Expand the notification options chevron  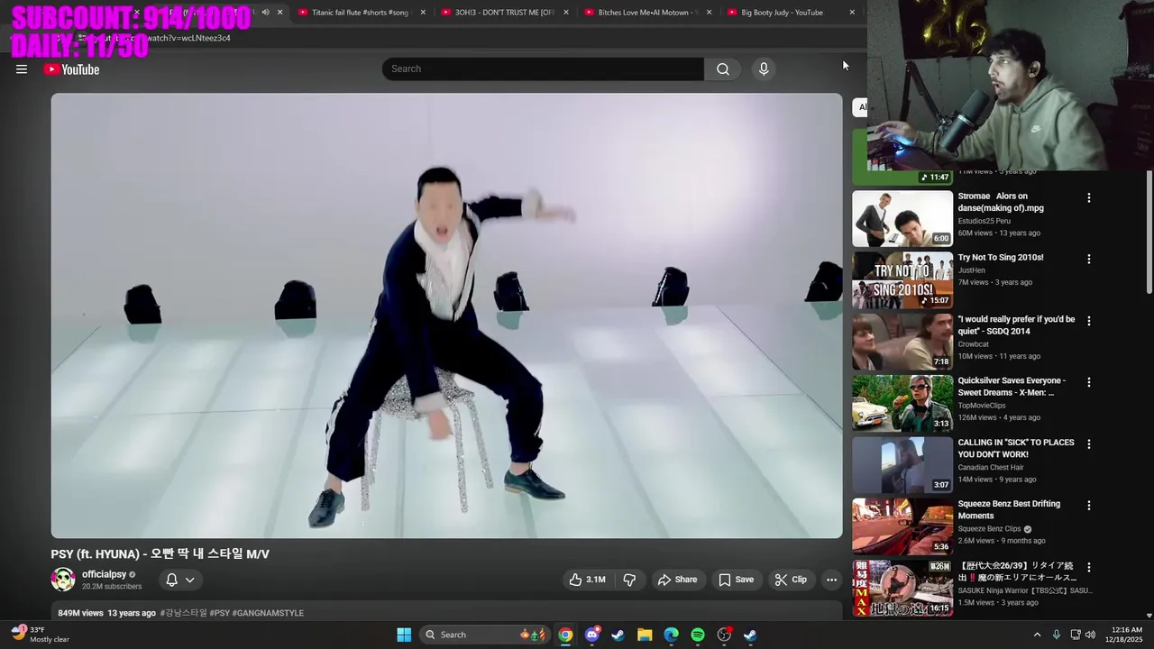coord(189,580)
